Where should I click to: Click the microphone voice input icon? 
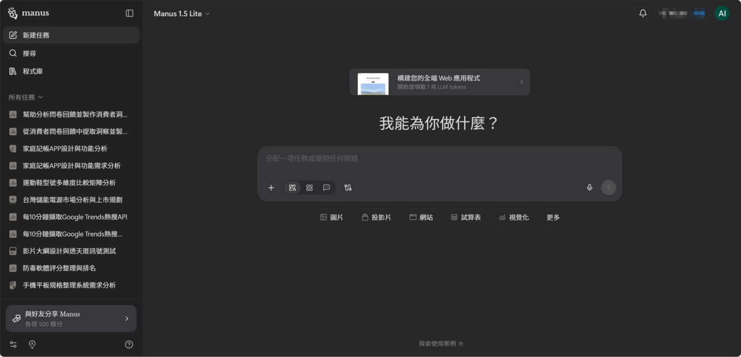(589, 188)
